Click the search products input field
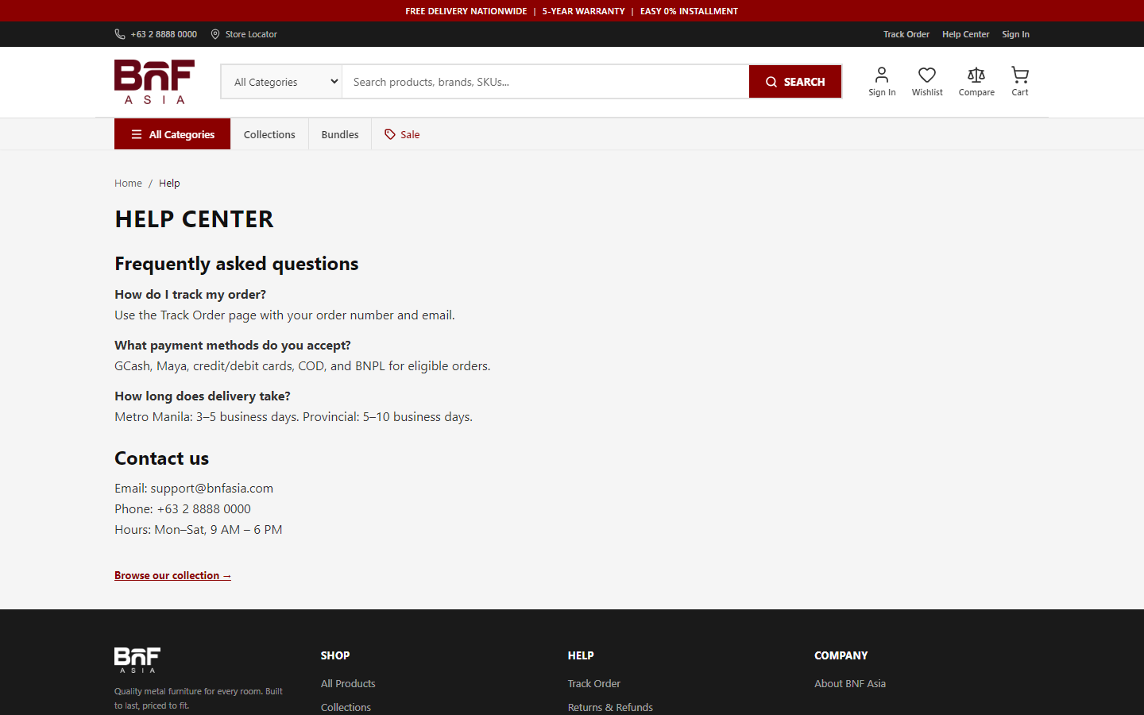The height and width of the screenshot is (715, 1144). tap(546, 82)
